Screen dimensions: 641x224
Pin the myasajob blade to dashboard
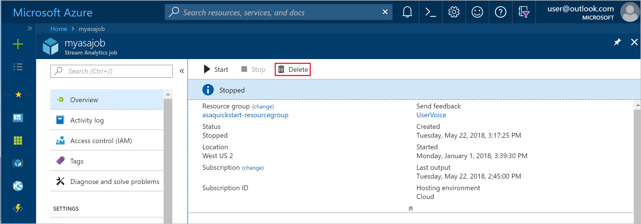click(617, 42)
